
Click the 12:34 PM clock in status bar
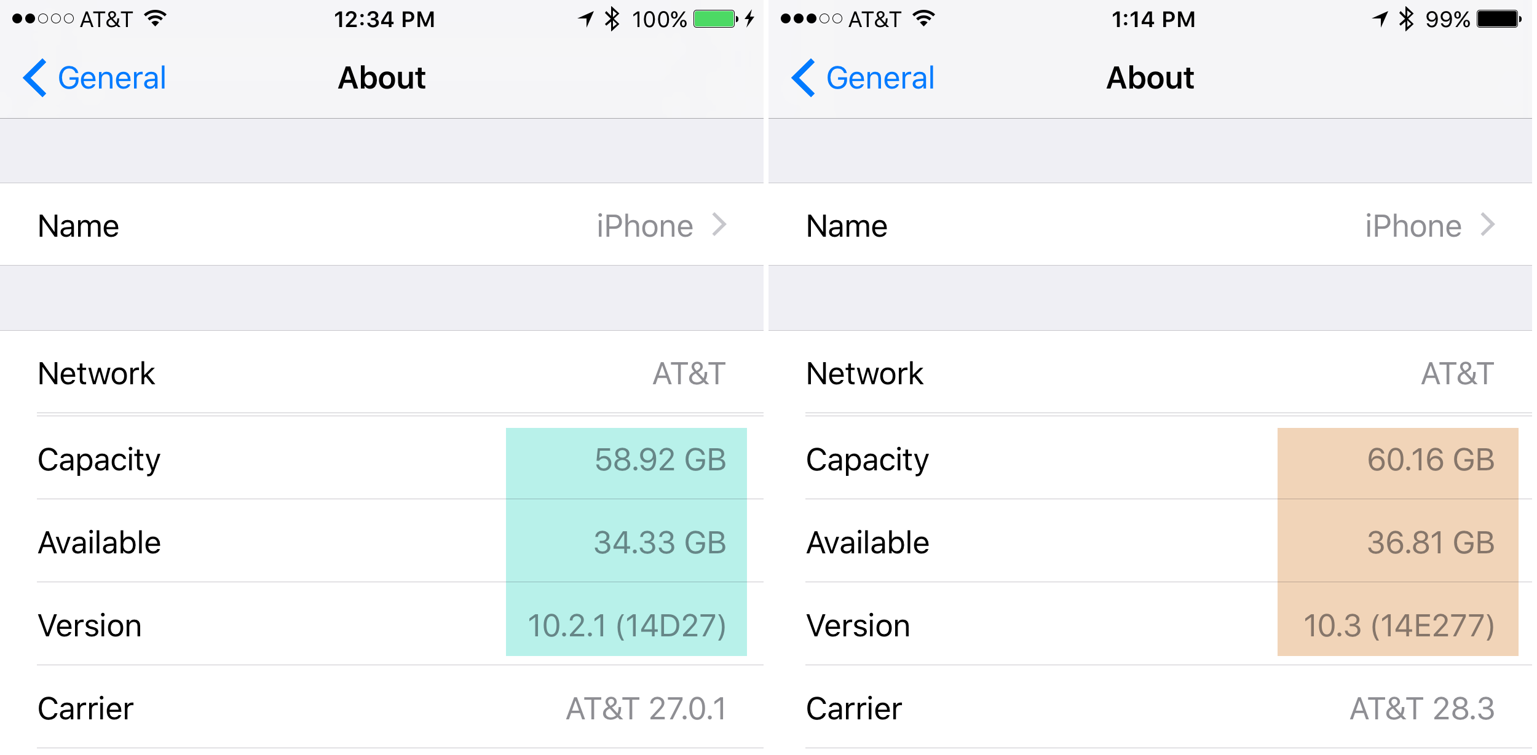pos(384,19)
